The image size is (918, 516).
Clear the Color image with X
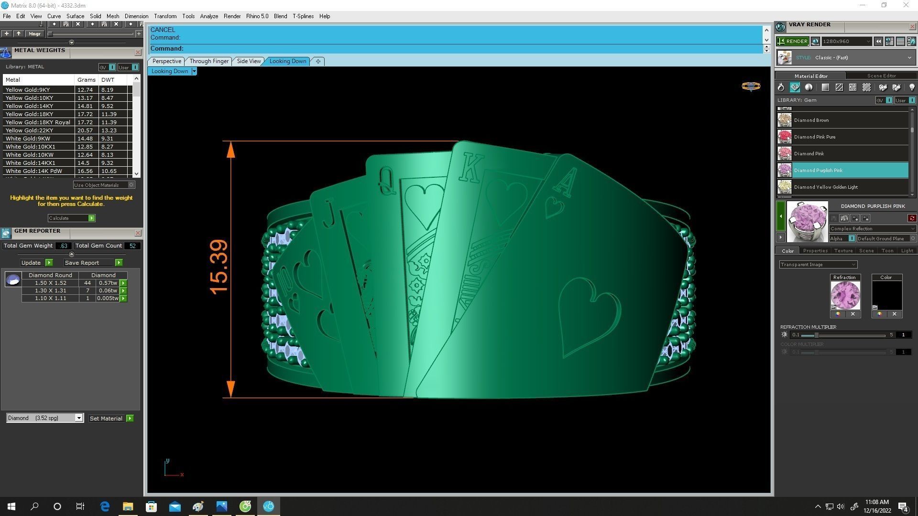[894, 314]
